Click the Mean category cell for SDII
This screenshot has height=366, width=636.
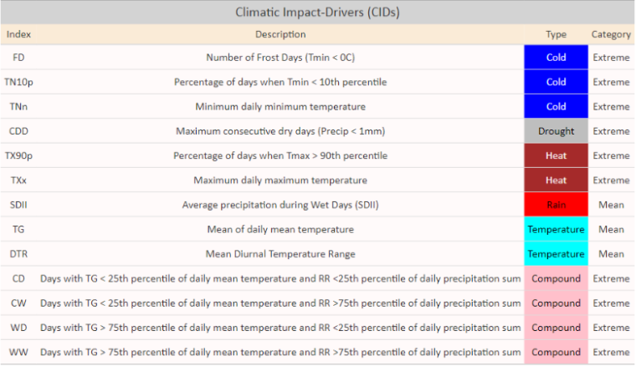[x=611, y=205]
